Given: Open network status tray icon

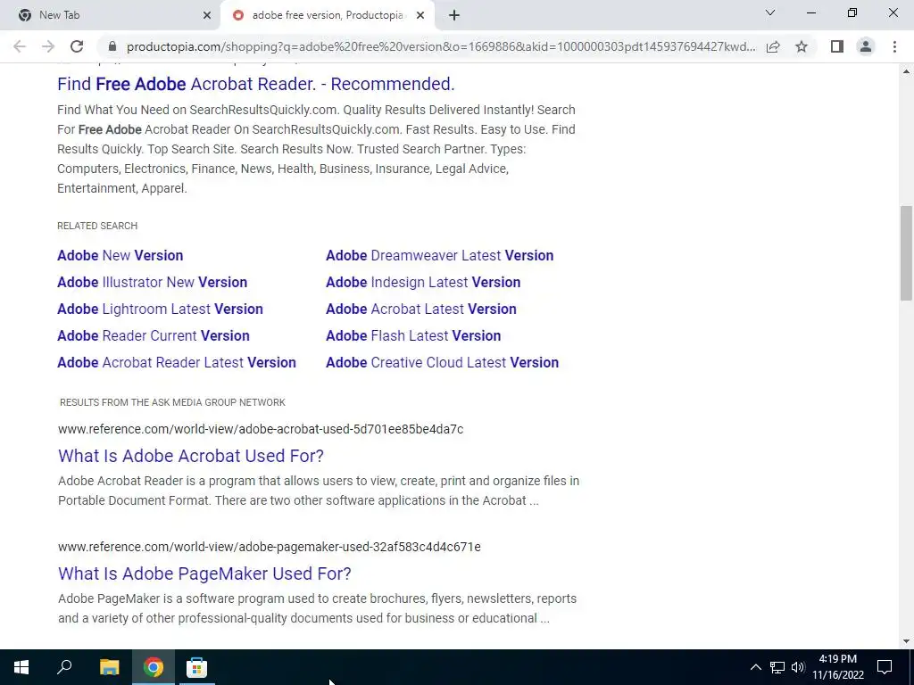Looking at the screenshot, I should pyautogui.click(x=777, y=667).
